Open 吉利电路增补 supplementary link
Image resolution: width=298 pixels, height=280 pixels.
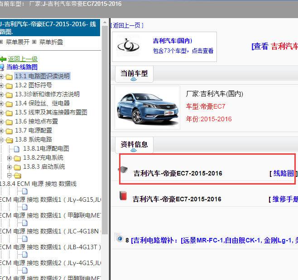214,240
